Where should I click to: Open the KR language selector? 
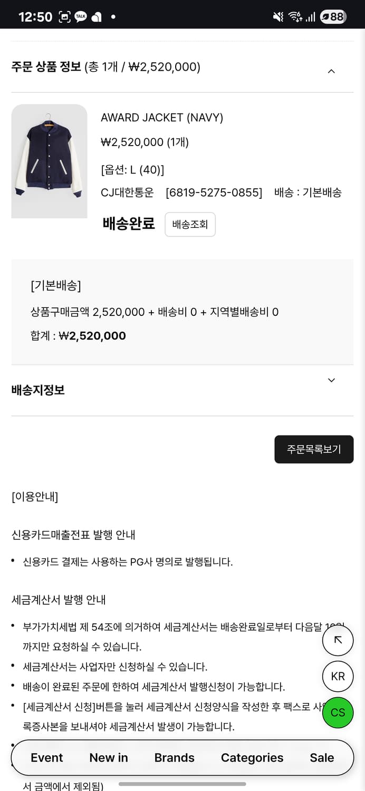[338, 676]
